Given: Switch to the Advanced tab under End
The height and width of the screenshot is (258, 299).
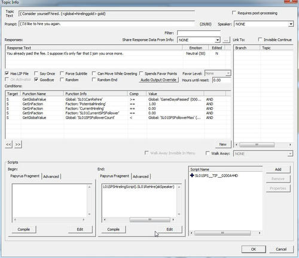Looking at the screenshot, I should 141,177.
